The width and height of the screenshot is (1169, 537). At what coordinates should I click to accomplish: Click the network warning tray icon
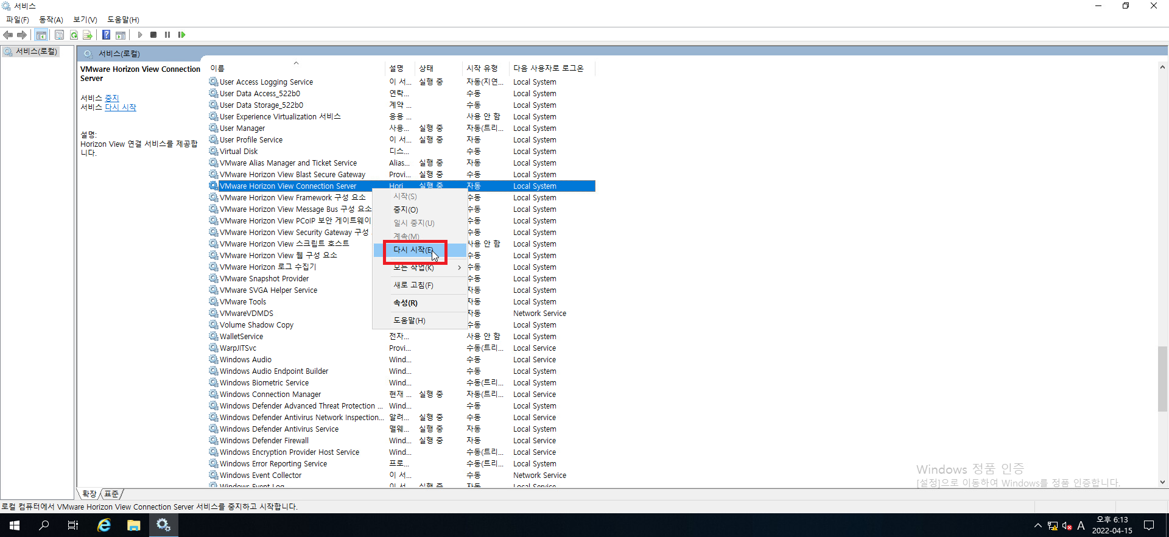click(x=1053, y=526)
